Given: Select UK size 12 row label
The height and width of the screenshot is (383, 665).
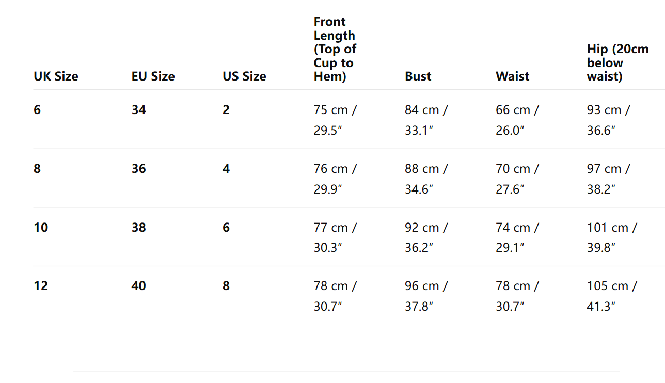Looking at the screenshot, I should point(41,286).
